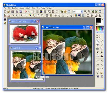This screenshot has width=108, height=93.
Task: Open the Tools menu
Action: pyautogui.click(x=43, y=8)
